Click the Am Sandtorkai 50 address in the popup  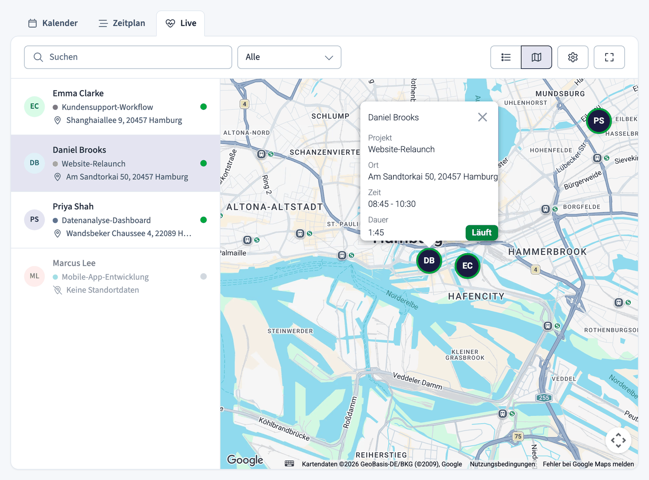[x=433, y=177]
